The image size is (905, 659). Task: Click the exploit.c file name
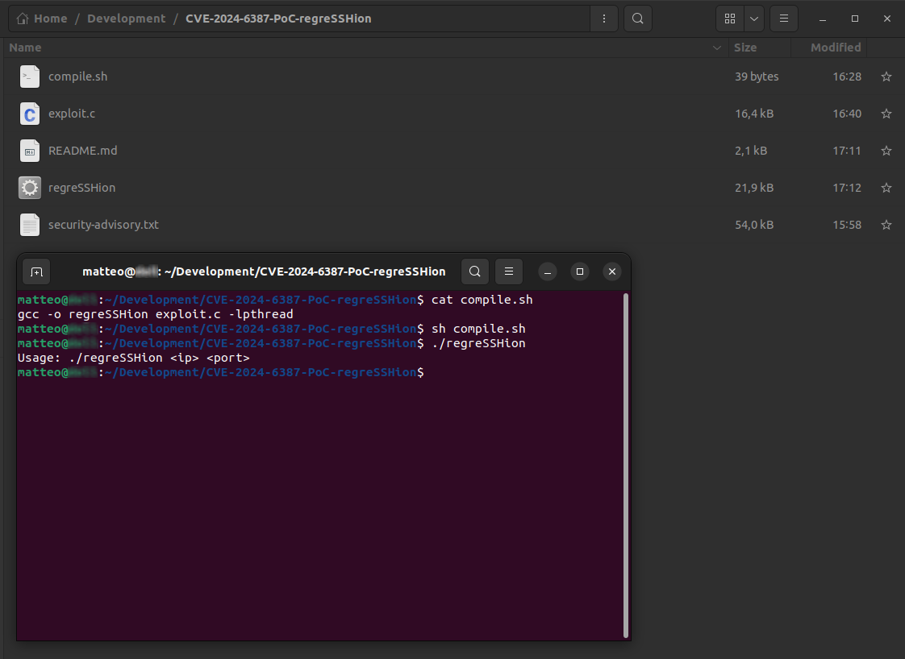coord(72,114)
